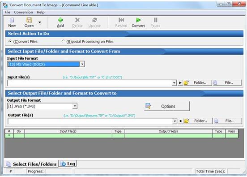Click the Output File Format label
This screenshot has width=247, height=177.
click(24, 100)
